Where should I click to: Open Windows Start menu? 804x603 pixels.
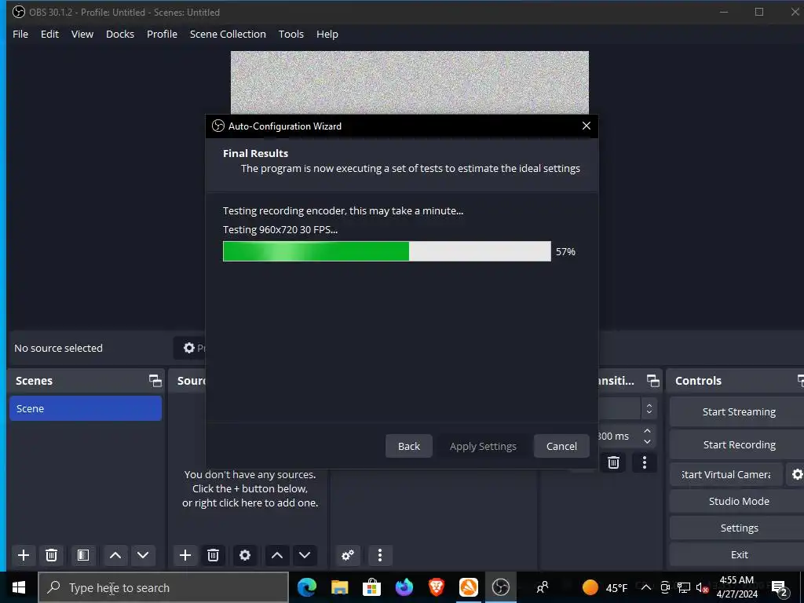pos(19,587)
